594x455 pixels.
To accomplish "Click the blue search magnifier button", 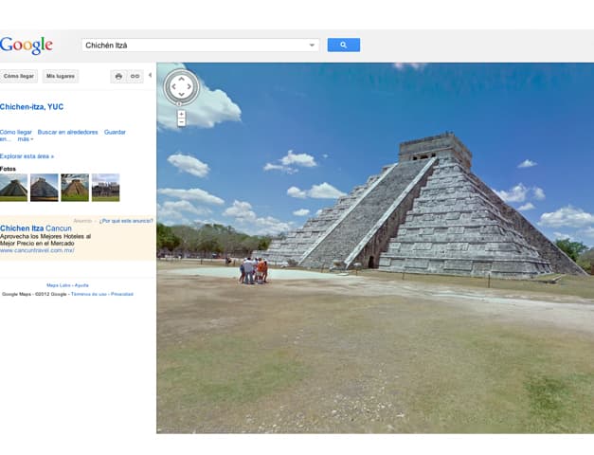I will (343, 45).
